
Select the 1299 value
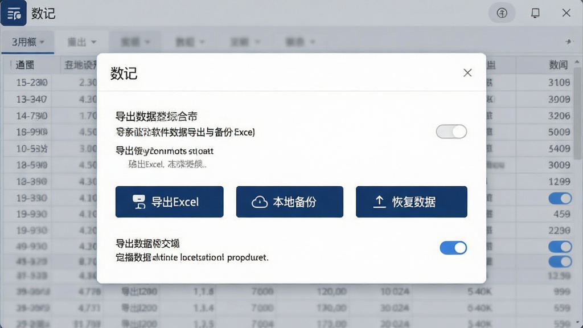point(559,182)
